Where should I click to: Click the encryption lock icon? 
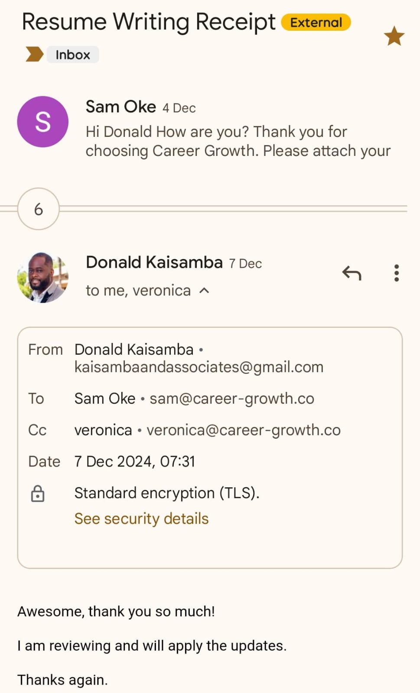coord(38,493)
